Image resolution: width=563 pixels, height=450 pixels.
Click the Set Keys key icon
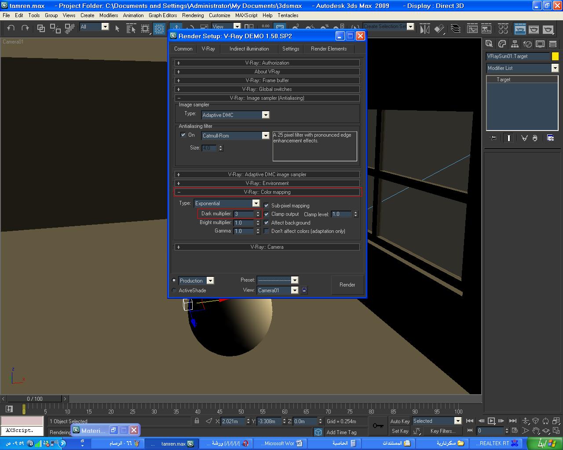coord(378,426)
